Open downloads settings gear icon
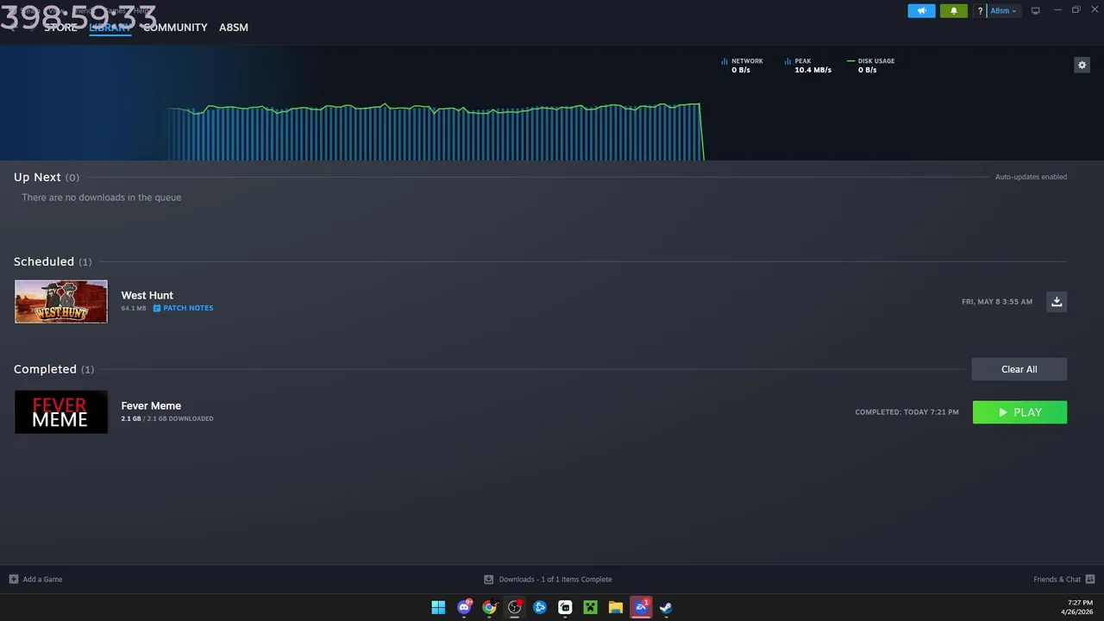 coord(1082,65)
